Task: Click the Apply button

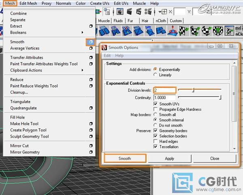Action: click(x=169, y=158)
